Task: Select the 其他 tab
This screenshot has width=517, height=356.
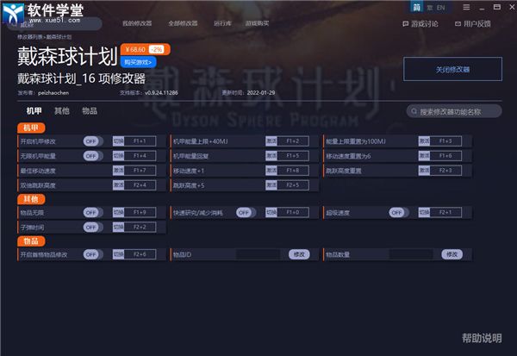Action: [62, 111]
